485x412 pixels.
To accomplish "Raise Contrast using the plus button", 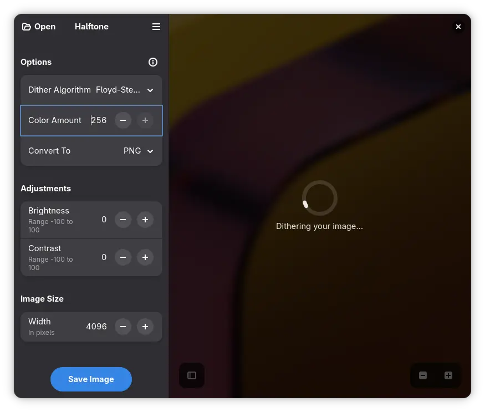I will click(x=145, y=257).
